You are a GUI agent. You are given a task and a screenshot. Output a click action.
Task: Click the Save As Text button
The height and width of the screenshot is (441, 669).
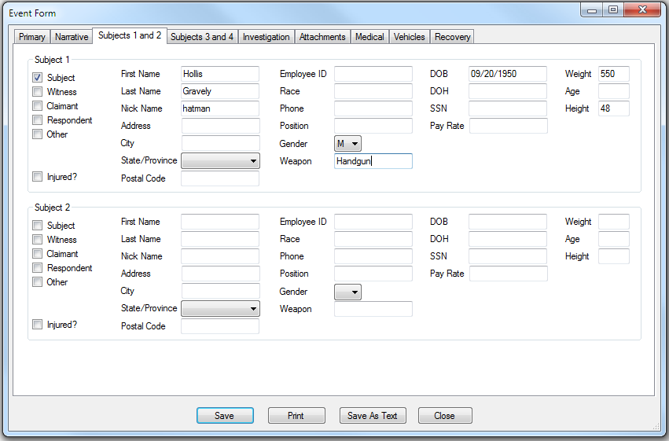[373, 416]
